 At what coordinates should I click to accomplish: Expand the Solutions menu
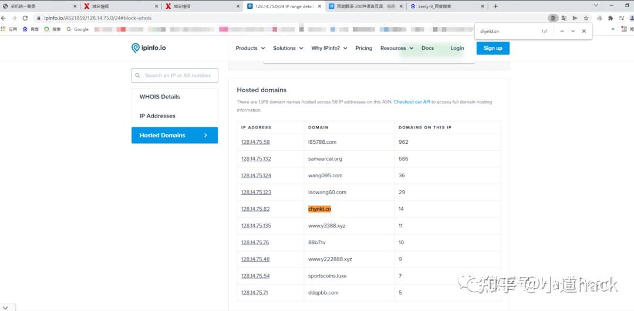288,48
